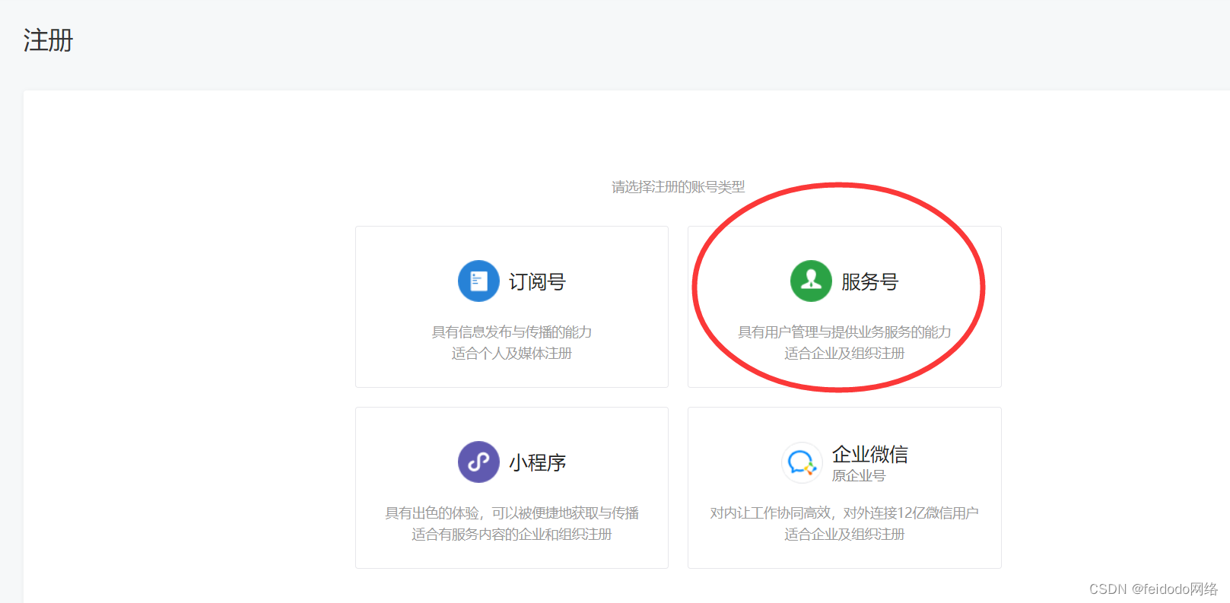Click text 具有用户管理与提供业务服务的能力

844,332
